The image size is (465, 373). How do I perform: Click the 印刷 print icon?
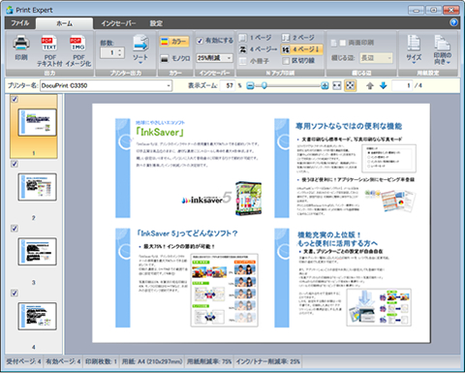tap(21, 48)
